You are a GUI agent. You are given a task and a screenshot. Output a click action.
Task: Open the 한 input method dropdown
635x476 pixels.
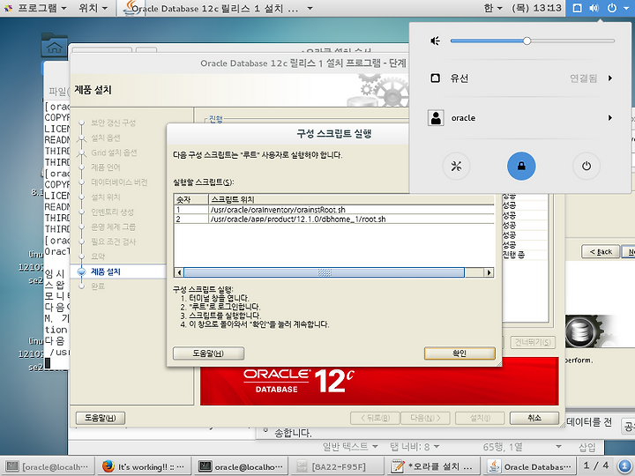(x=493, y=8)
